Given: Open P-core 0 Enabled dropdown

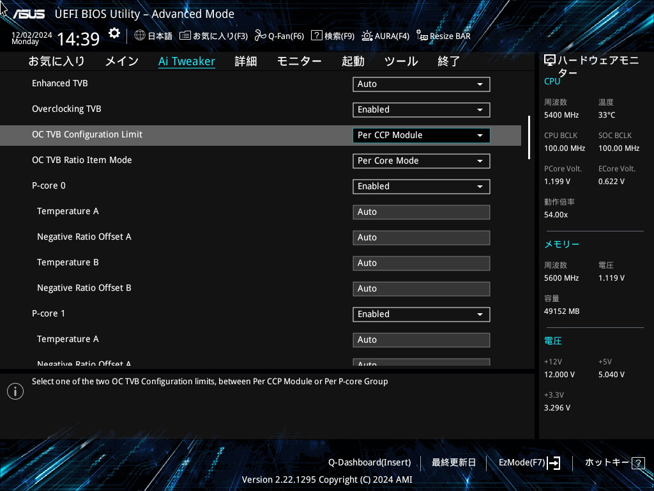Looking at the screenshot, I should click(x=422, y=186).
